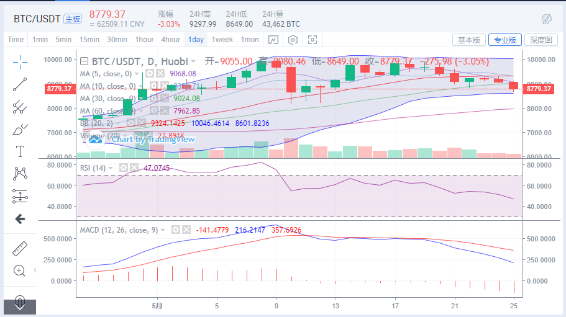Switch to 1hour interval
Image resolution: width=566 pixels, height=317 pixels.
(144, 40)
